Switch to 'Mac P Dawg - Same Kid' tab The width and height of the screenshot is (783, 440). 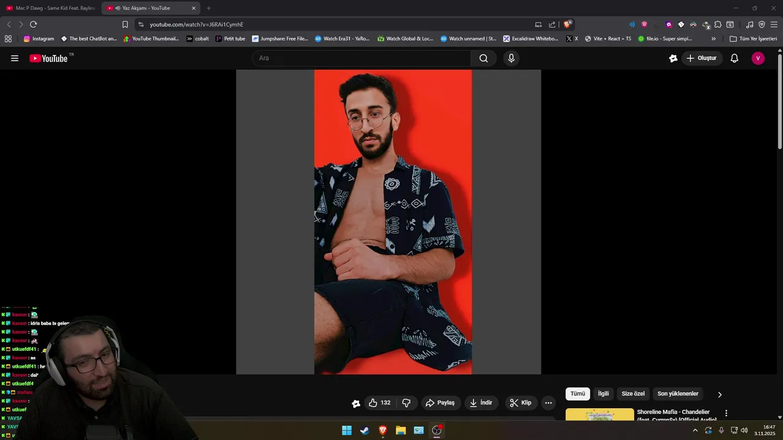51,8
